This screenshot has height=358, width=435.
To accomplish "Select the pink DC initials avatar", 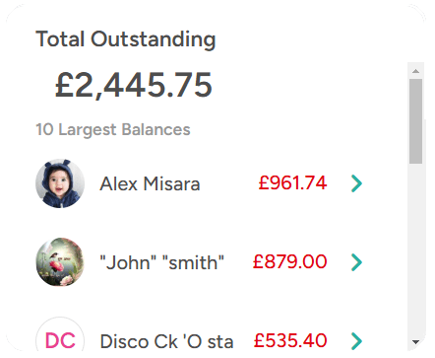I will pos(60,338).
